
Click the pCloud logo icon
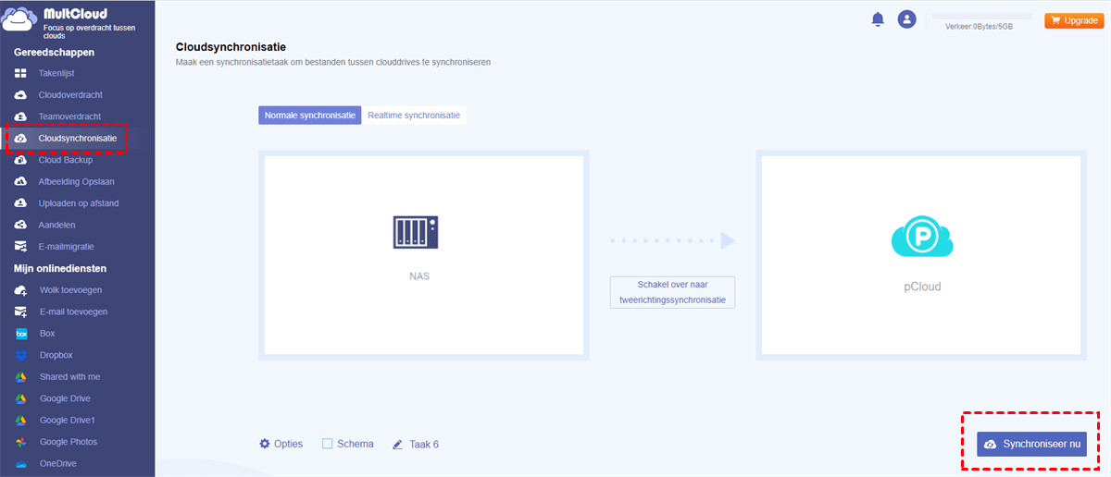coord(921,238)
